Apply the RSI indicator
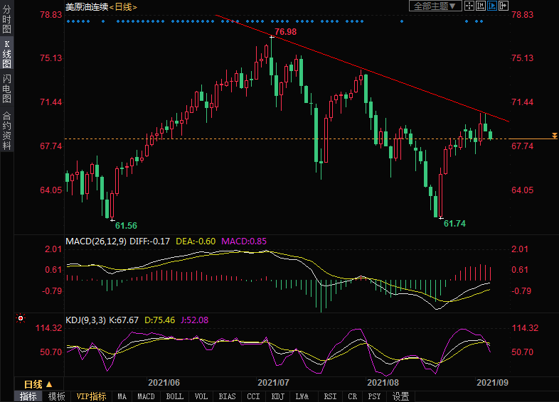Screen dimensions: 559x402 (x=330, y=396)
